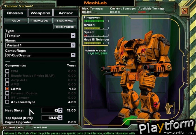Click the triangle corner icon in mech viewer
This screenshot has height=135, width=196.
tap(87, 122)
